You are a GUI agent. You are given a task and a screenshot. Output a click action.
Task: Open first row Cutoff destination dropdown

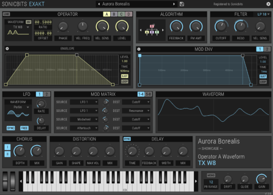(136, 102)
